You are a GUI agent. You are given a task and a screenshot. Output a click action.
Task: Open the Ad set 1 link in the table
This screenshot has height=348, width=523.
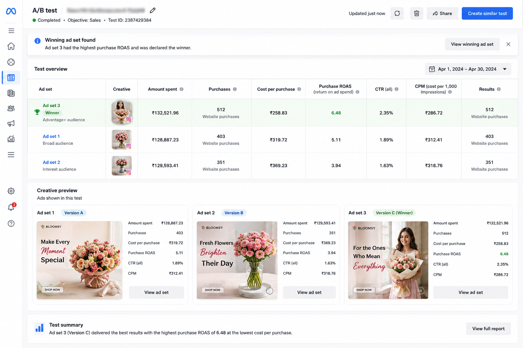[x=51, y=136]
